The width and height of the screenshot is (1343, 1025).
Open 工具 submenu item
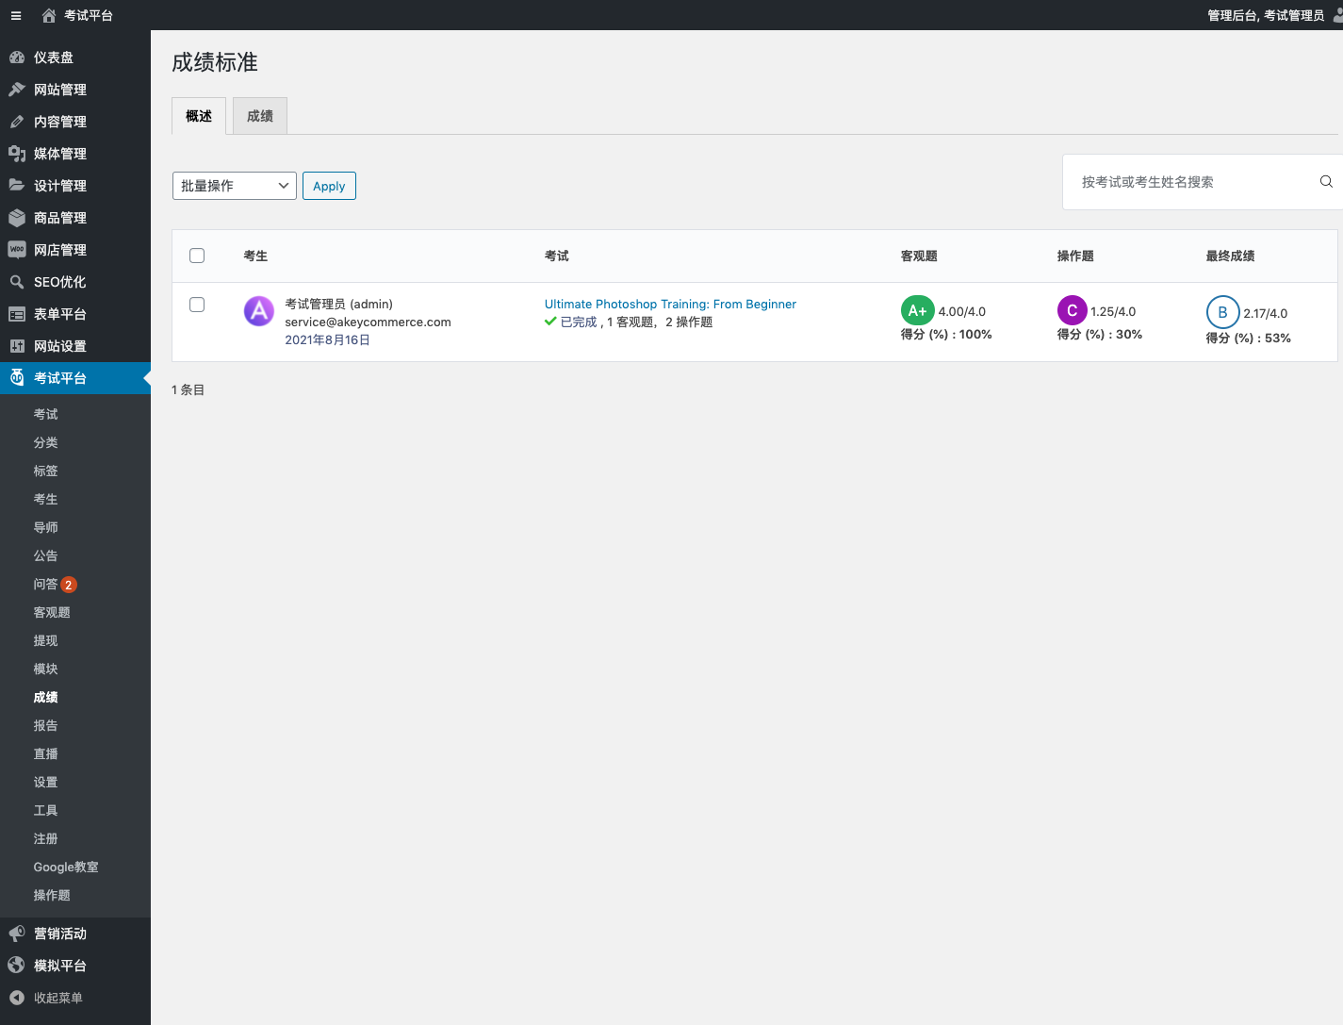pyautogui.click(x=45, y=810)
